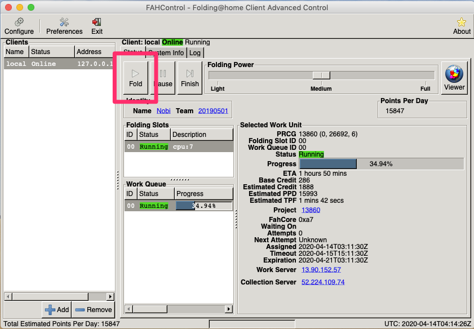Remove the selected client
Image resolution: width=474 pixels, height=329 pixels.
(94, 310)
